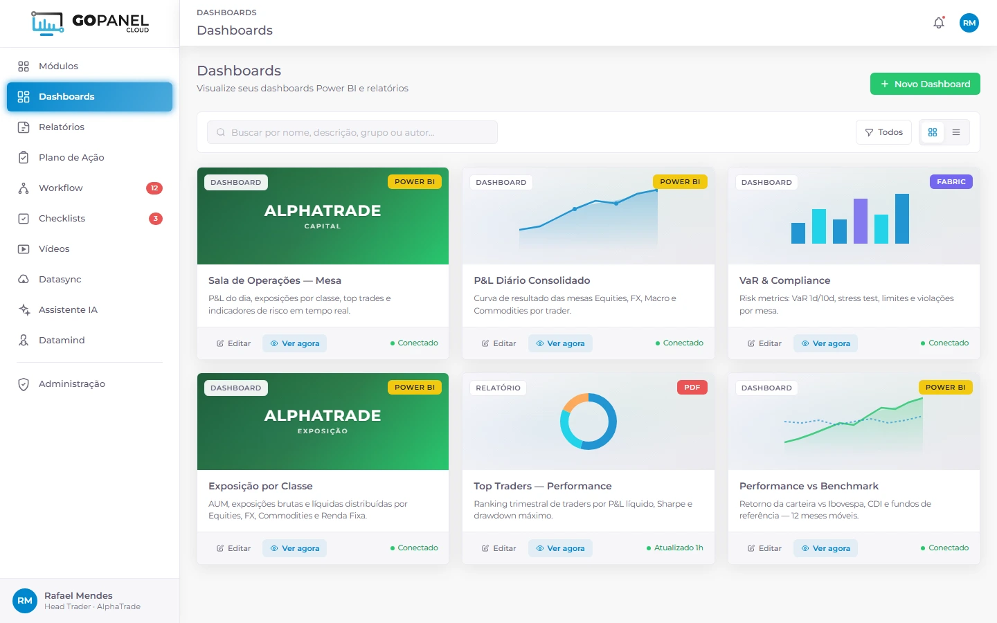Viewport: 997px width, 623px height.
Task: Open the VaR & Compliance bar chart thumbnail
Action: point(854,216)
